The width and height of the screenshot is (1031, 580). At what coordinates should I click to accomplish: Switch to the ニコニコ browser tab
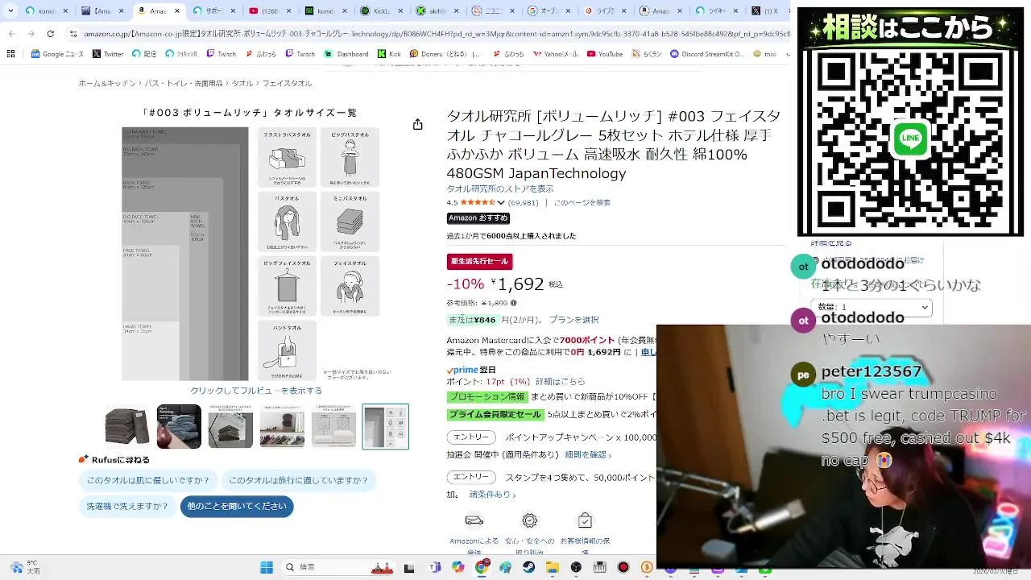coord(492,10)
